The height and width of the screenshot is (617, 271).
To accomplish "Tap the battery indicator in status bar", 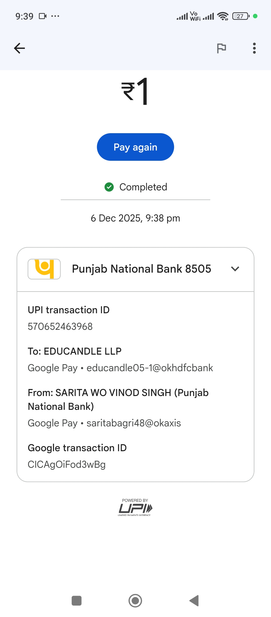I will [240, 16].
